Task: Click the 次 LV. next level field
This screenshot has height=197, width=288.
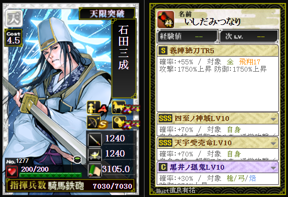Action: click(x=249, y=36)
